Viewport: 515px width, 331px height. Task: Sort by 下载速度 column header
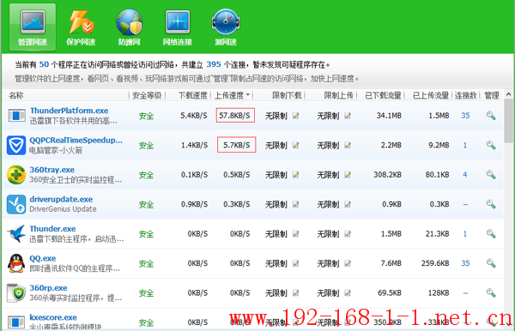point(193,95)
